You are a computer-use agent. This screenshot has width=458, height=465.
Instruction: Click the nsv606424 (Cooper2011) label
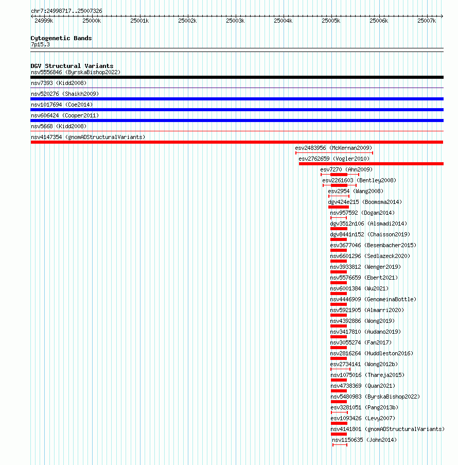[65, 115]
